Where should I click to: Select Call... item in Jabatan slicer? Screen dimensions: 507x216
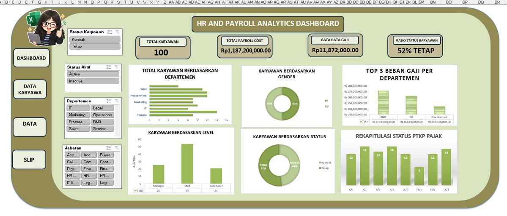(72, 162)
